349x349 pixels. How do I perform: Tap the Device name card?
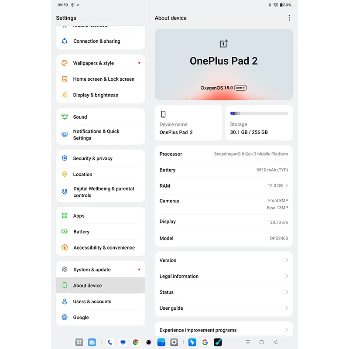[x=188, y=123]
